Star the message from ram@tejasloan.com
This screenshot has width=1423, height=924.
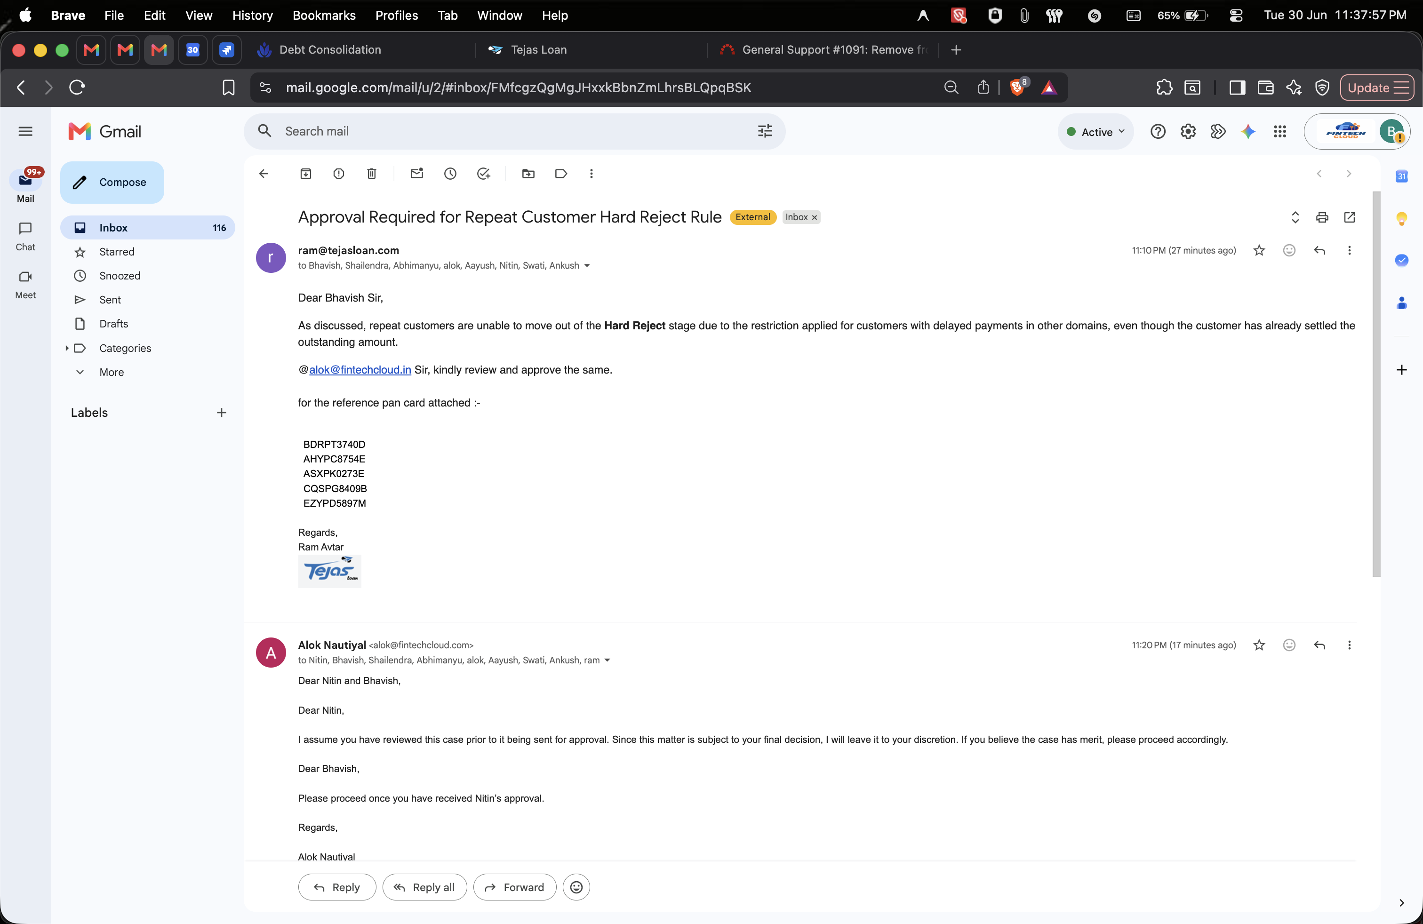click(x=1259, y=250)
